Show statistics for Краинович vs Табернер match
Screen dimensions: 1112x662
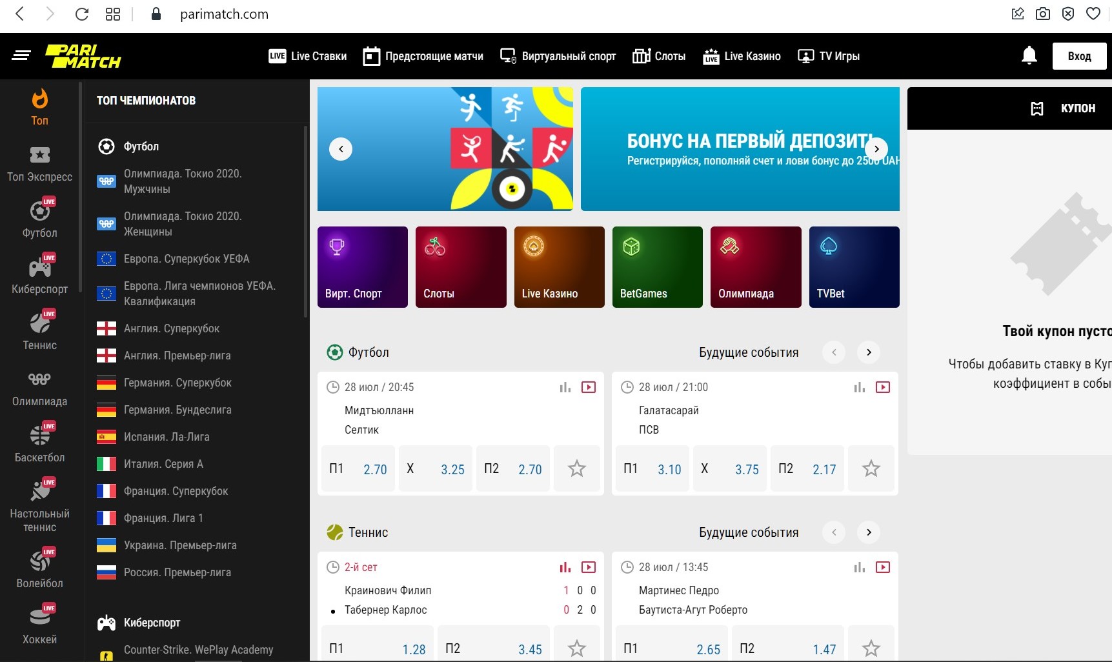[x=565, y=567]
